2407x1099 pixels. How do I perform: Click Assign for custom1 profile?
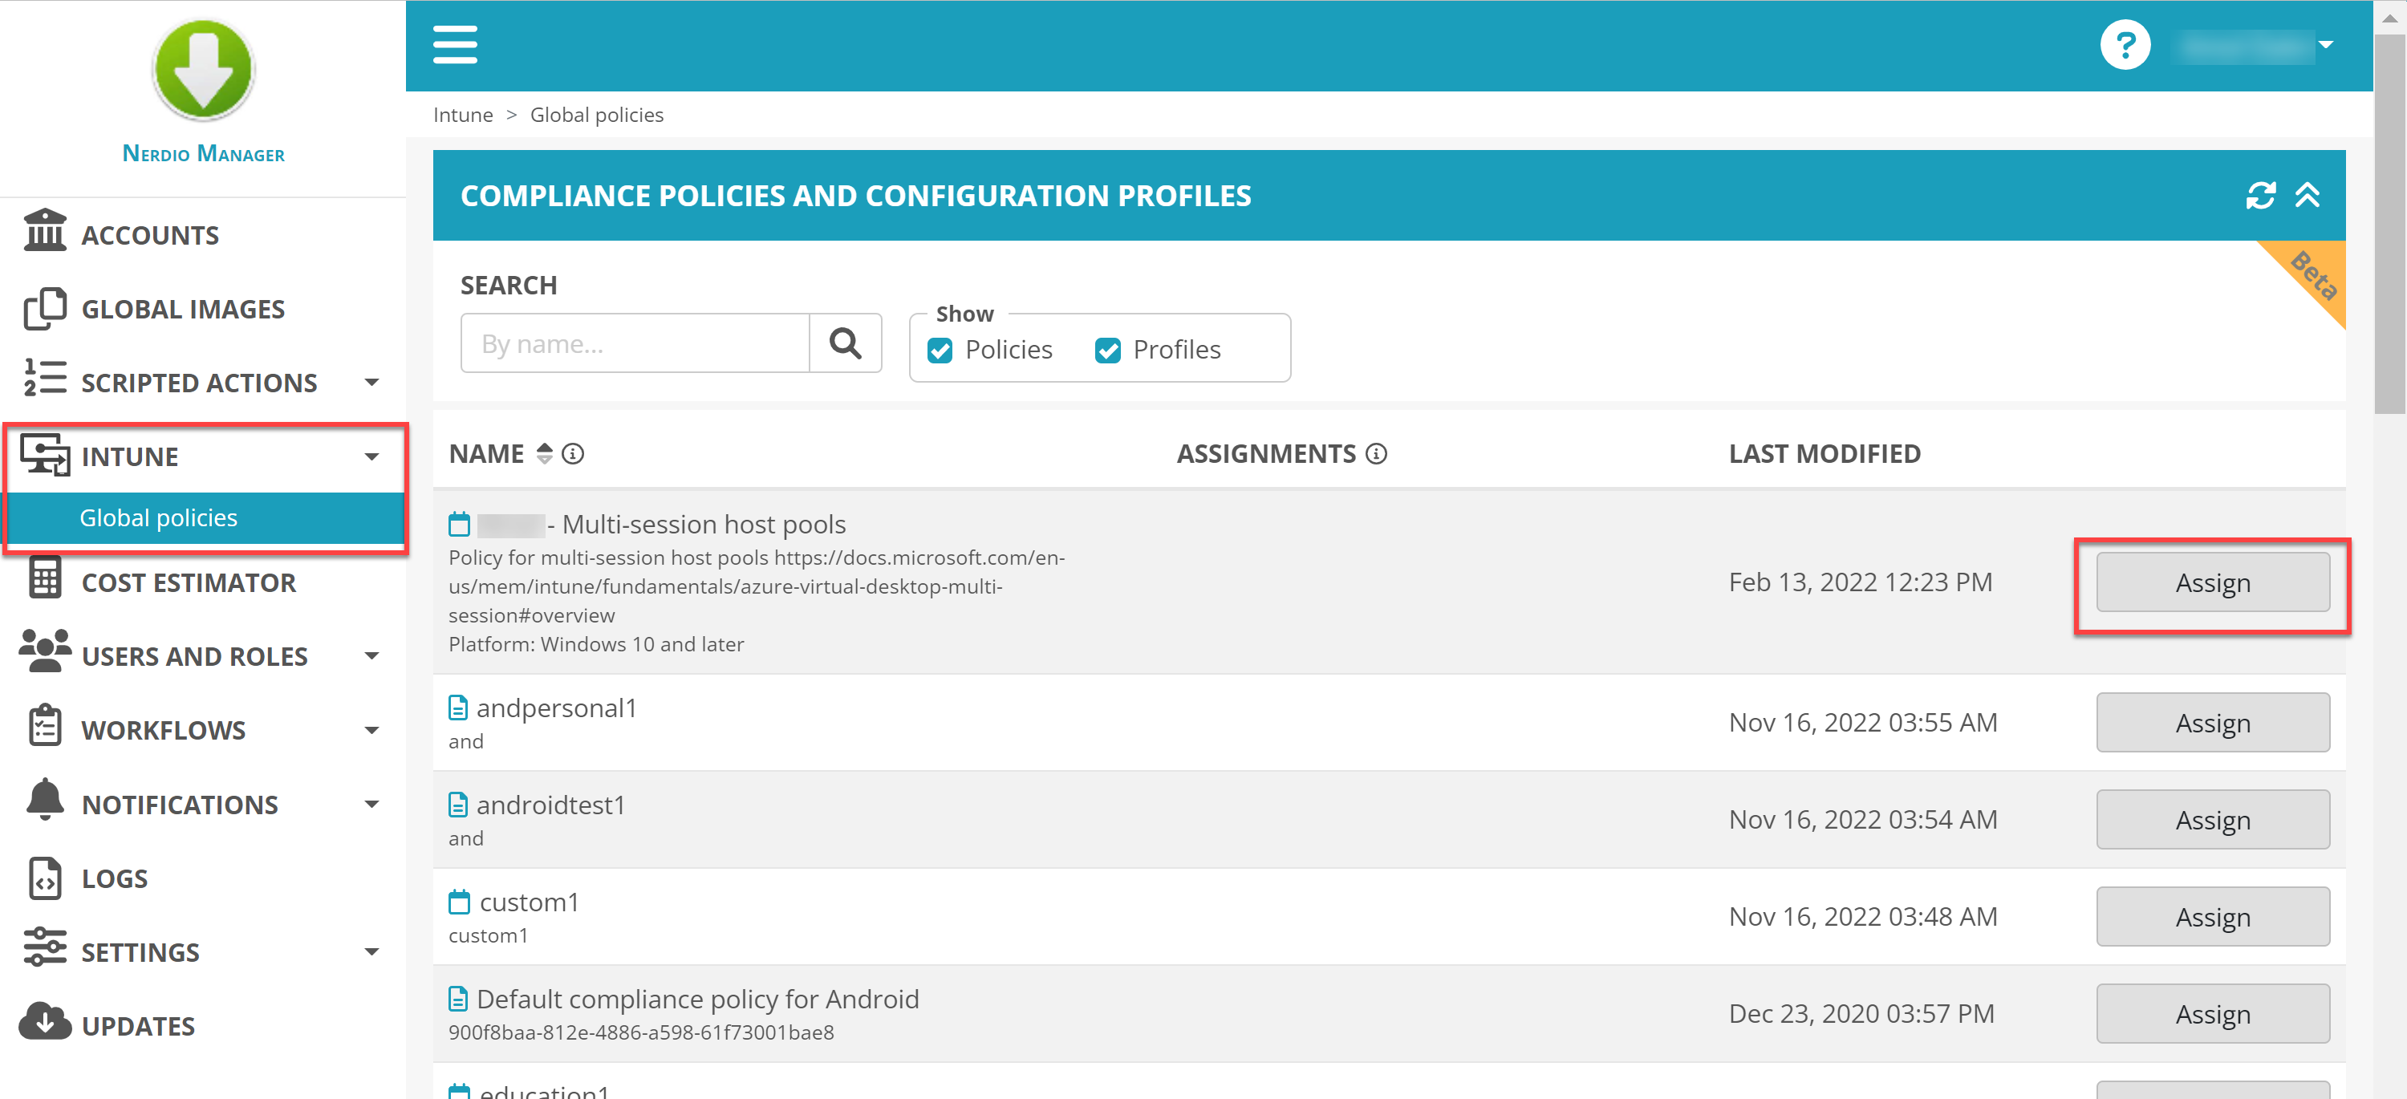[x=2212, y=917]
